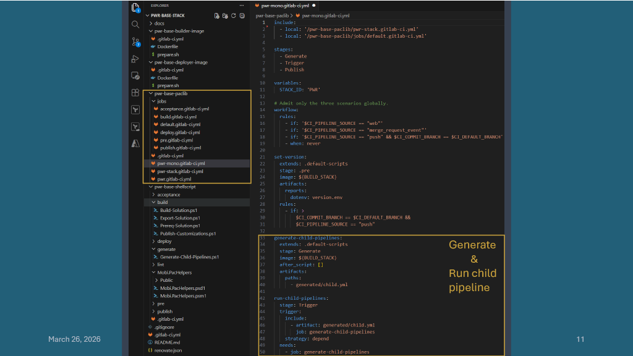Collapse all folders in Explorer
Image resolution: width=633 pixels, height=356 pixels.
pos(242,15)
